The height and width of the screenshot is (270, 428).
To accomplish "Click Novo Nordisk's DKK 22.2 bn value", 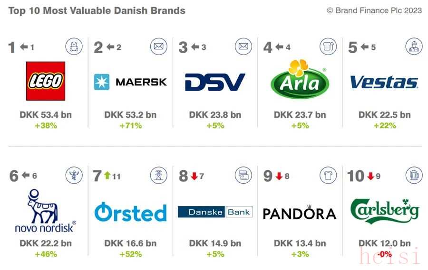I will pyautogui.click(x=46, y=243).
